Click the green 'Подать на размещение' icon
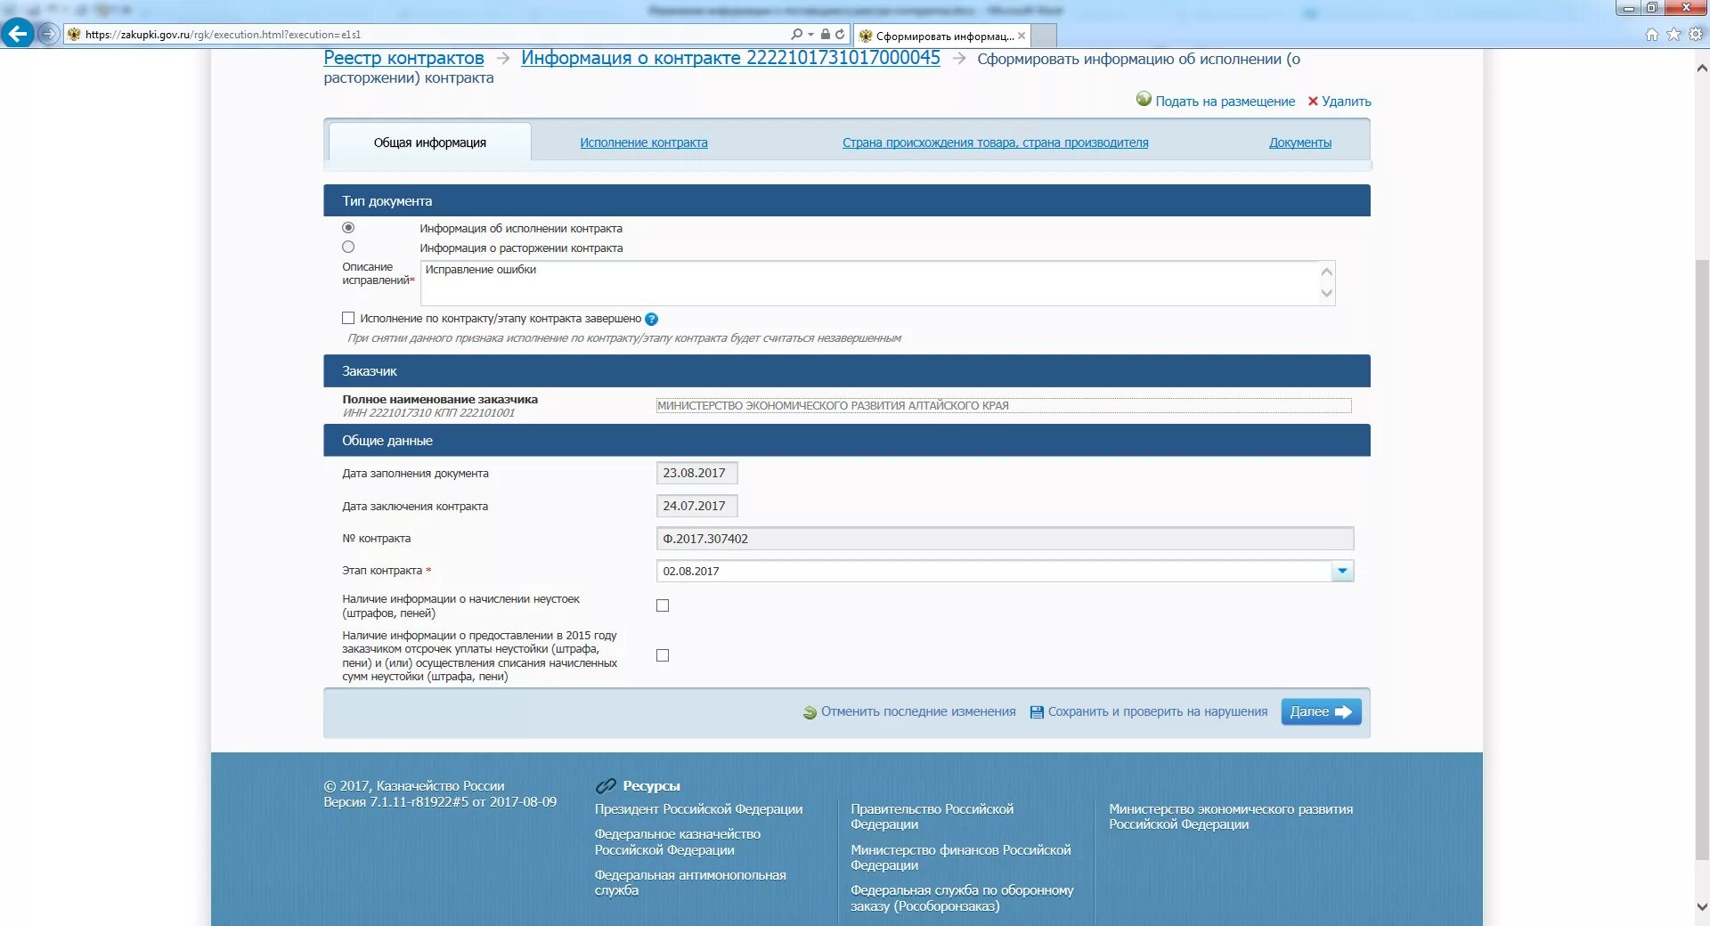This screenshot has width=1710, height=926. (1144, 99)
